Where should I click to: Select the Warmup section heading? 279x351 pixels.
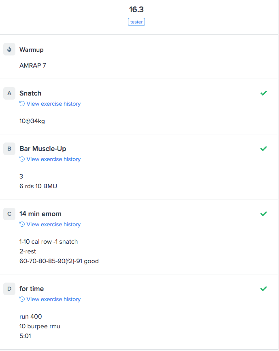click(x=32, y=50)
